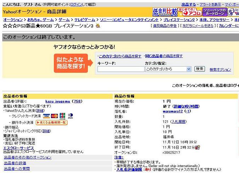The height and width of the screenshot is (173, 239).
Task: Expand the カテゴリ指定 dropdown
Action: (168, 69)
